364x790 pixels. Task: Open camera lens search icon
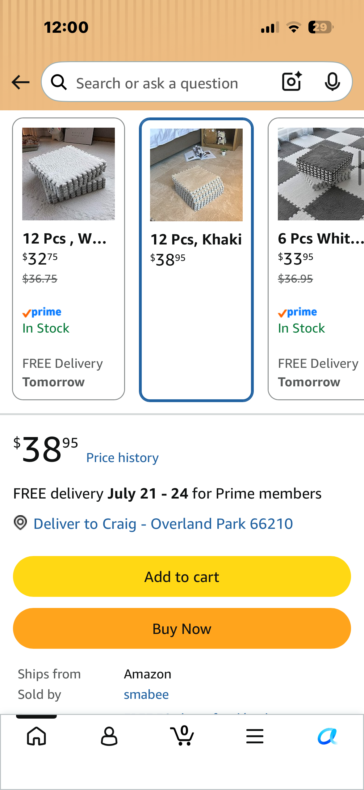pyautogui.click(x=292, y=82)
